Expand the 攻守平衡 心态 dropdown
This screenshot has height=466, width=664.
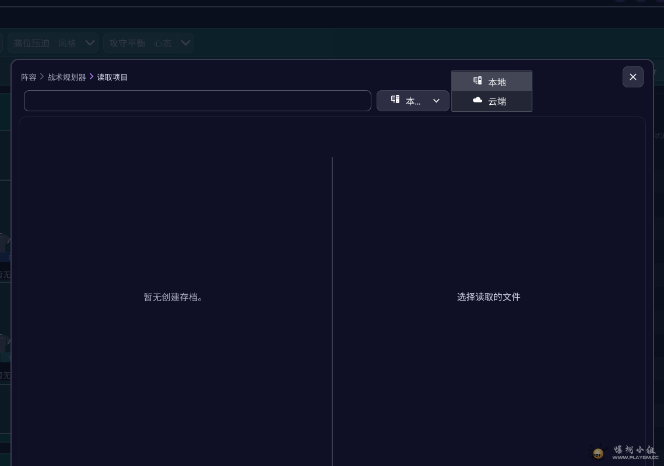[x=185, y=43]
